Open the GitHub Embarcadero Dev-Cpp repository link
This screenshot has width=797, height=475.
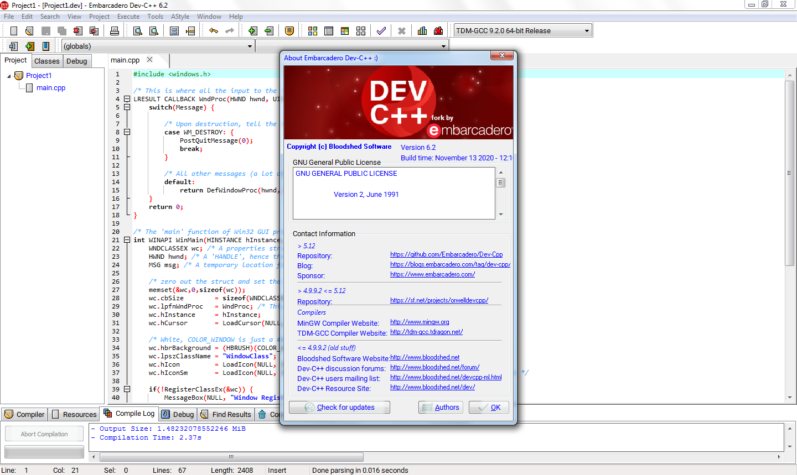(x=446, y=254)
